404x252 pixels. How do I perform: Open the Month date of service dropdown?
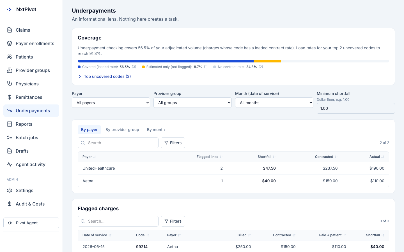click(x=274, y=103)
